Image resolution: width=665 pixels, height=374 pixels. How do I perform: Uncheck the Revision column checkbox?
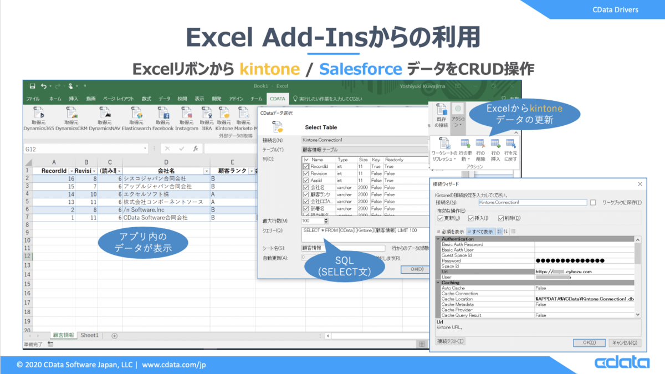click(306, 173)
